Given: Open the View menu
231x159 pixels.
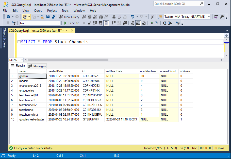Looking at the screenshot, I should 26,11.
